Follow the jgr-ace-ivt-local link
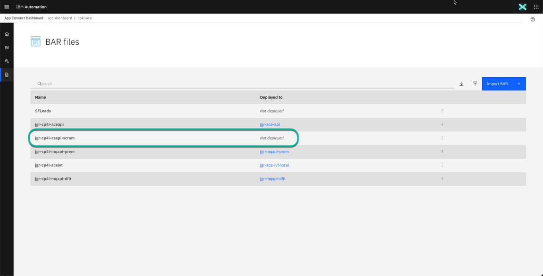This screenshot has width=543, height=276. pyautogui.click(x=275, y=165)
